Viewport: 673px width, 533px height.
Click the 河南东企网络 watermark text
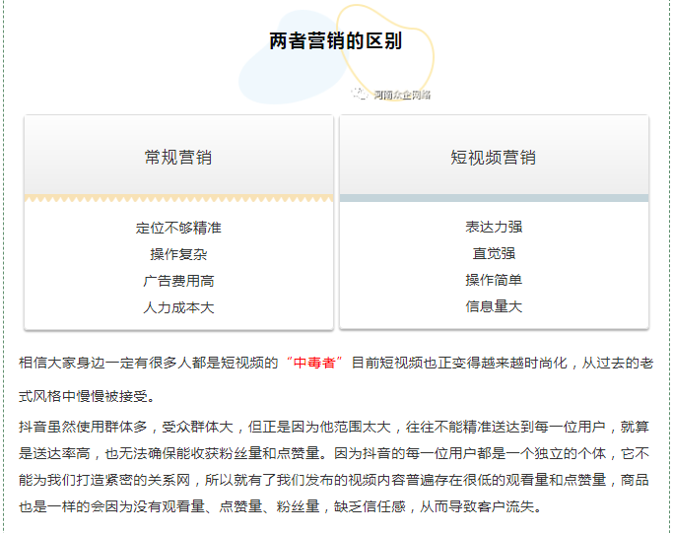(401, 96)
